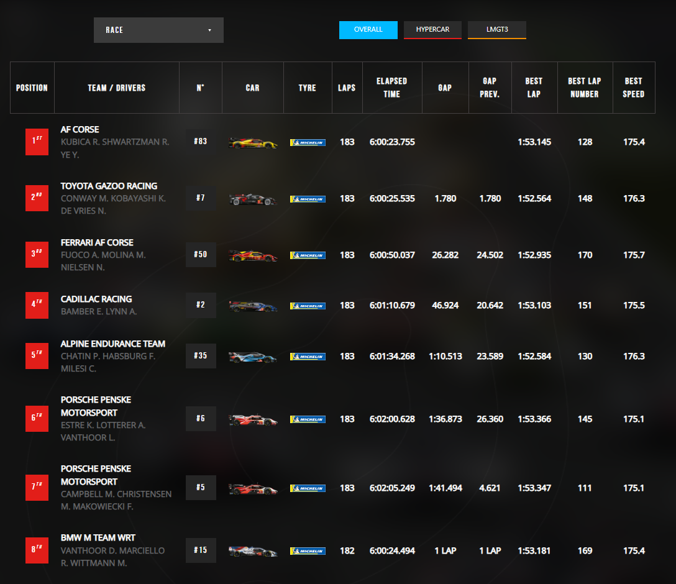Click the #15 BMW car image

tap(253, 551)
